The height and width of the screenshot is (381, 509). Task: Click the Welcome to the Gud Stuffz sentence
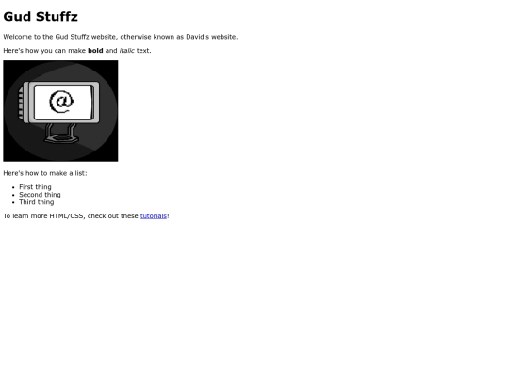click(121, 37)
